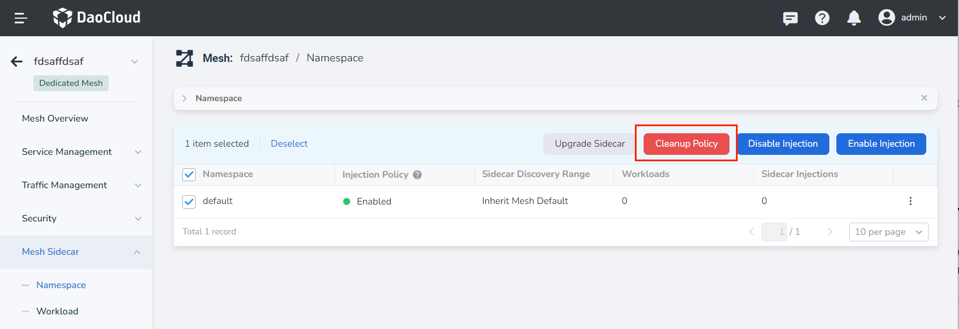Expand the Namespace banner chevron
The image size is (959, 329).
(185, 98)
